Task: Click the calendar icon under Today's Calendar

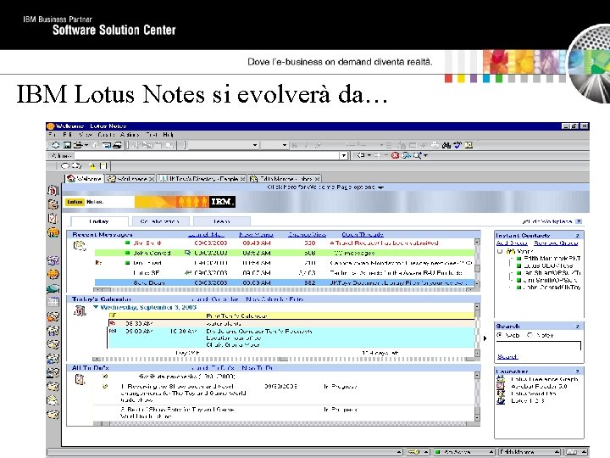Action: (80, 310)
